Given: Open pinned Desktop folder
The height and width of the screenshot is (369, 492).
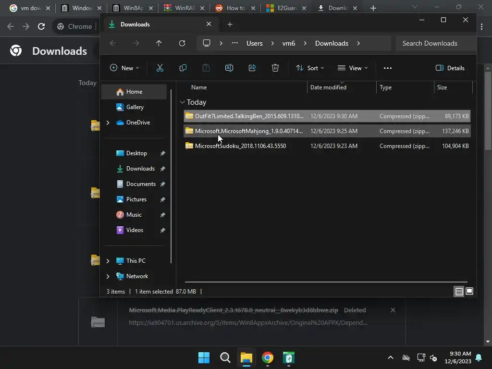Looking at the screenshot, I should [x=134, y=153].
